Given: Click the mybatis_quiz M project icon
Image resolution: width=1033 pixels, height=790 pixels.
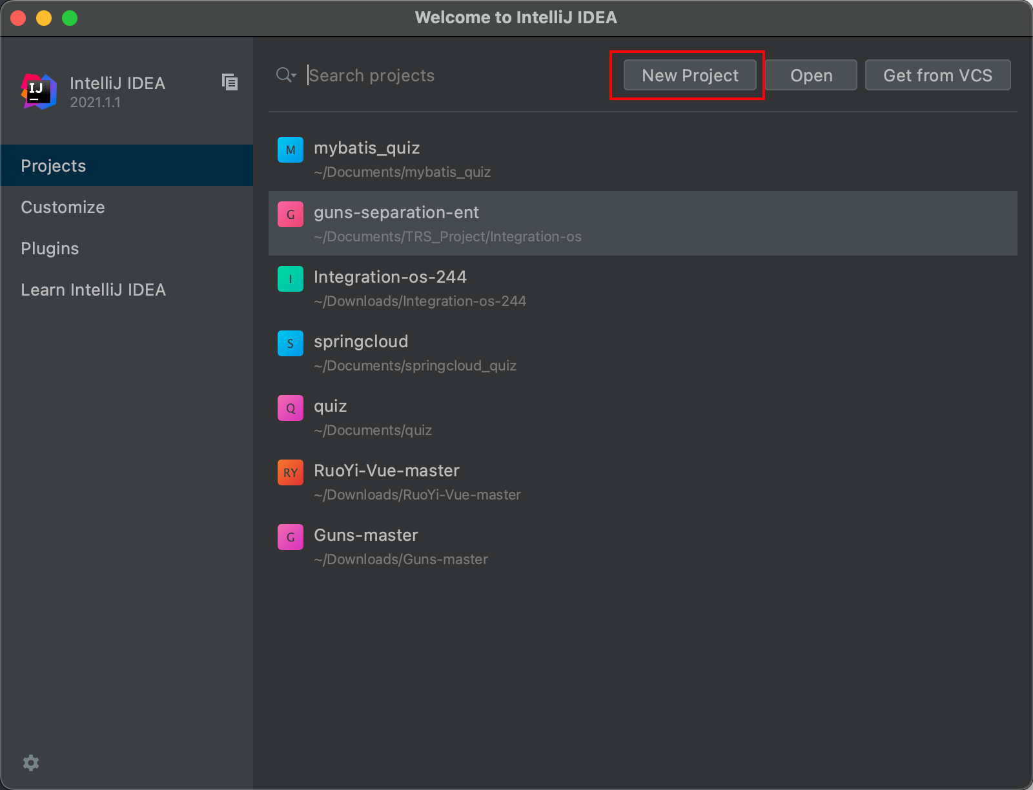Looking at the screenshot, I should pos(291,150).
